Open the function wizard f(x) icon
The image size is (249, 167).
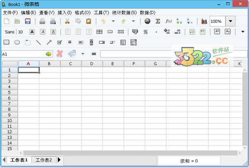pos(168,21)
